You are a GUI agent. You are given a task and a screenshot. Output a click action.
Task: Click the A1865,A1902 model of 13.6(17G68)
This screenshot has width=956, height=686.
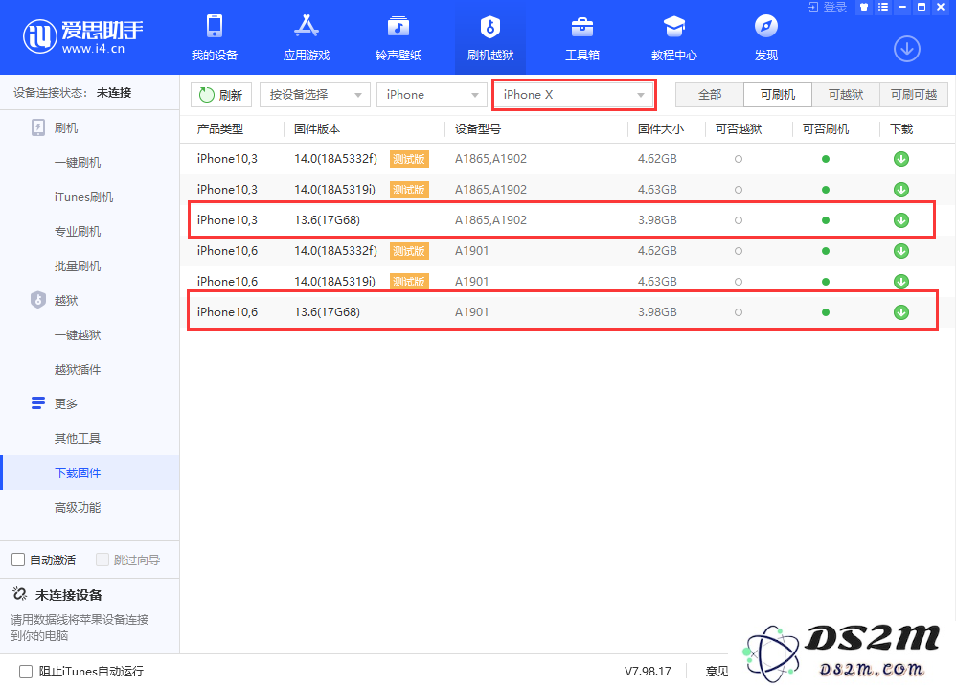490,220
